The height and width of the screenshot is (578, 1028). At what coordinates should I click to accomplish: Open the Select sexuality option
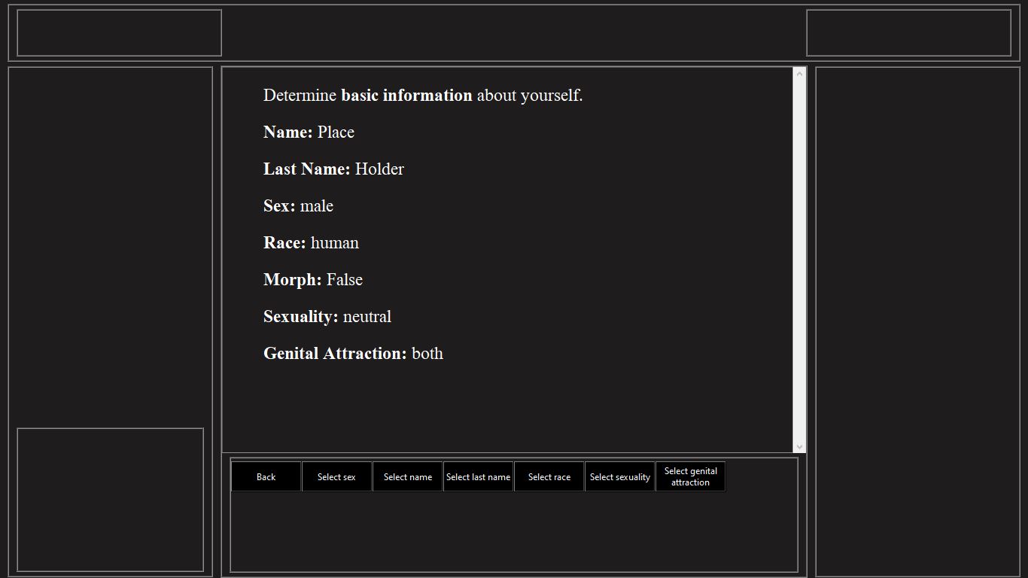click(x=619, y=476)
